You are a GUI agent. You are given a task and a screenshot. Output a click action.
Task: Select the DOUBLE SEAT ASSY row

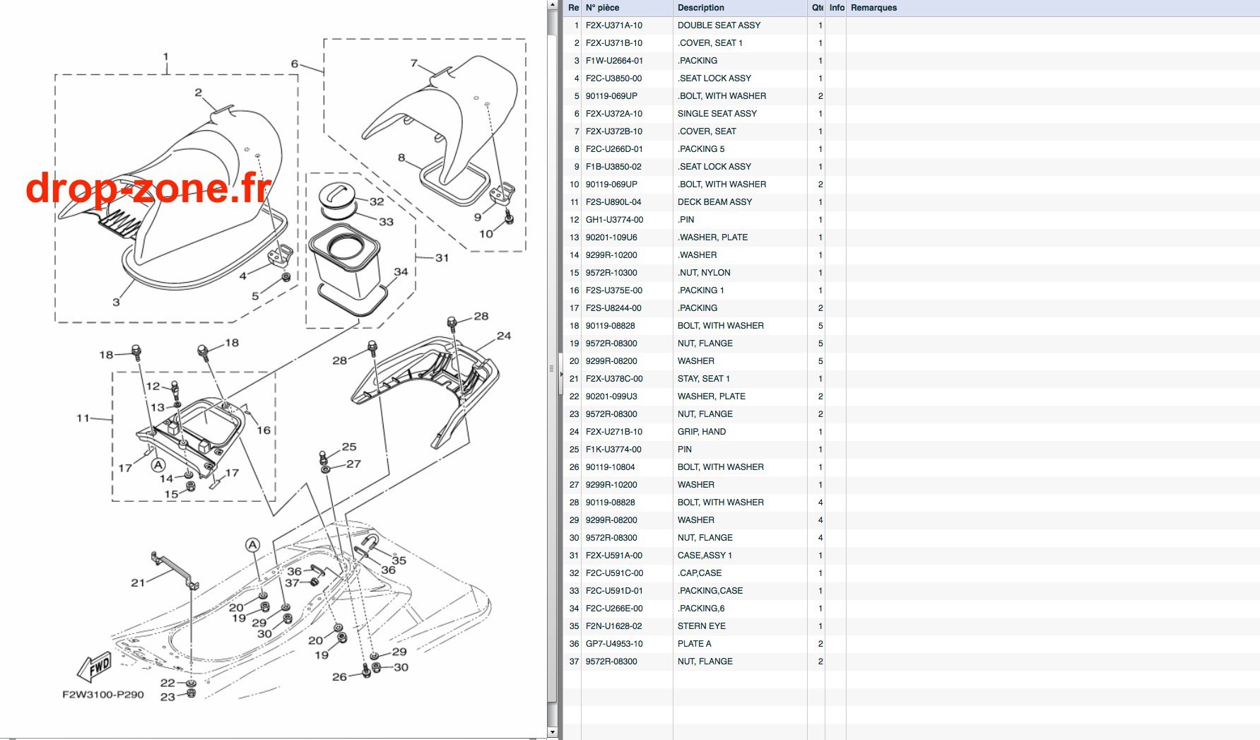point(912,25)
